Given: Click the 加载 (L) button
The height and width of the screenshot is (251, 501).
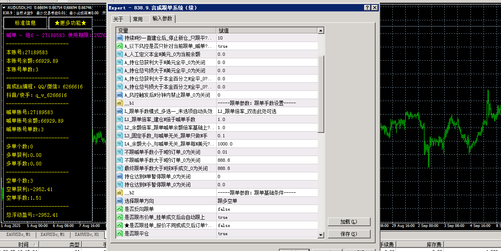Looking at the screenshot, I should pyautogui.click(x=349, y=222).
